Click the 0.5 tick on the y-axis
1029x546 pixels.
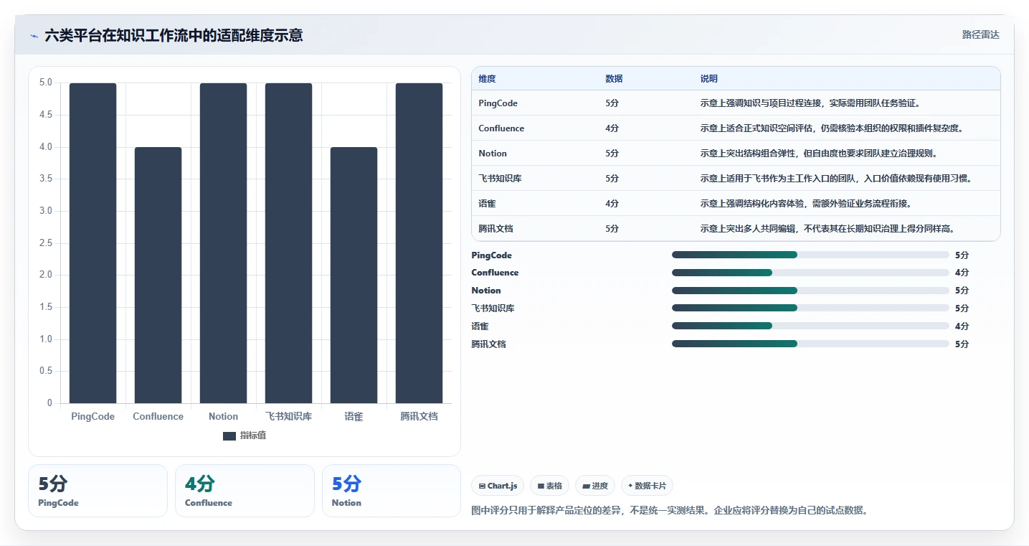click(45, 371)
